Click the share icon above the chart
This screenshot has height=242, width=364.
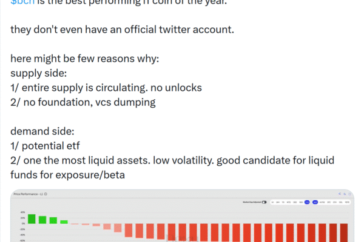[x=339, y=194]
